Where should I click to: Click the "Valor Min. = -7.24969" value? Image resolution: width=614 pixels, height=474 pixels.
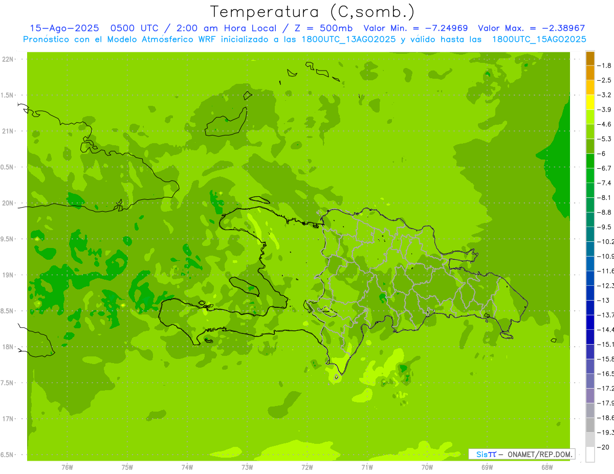pos(415,29)
